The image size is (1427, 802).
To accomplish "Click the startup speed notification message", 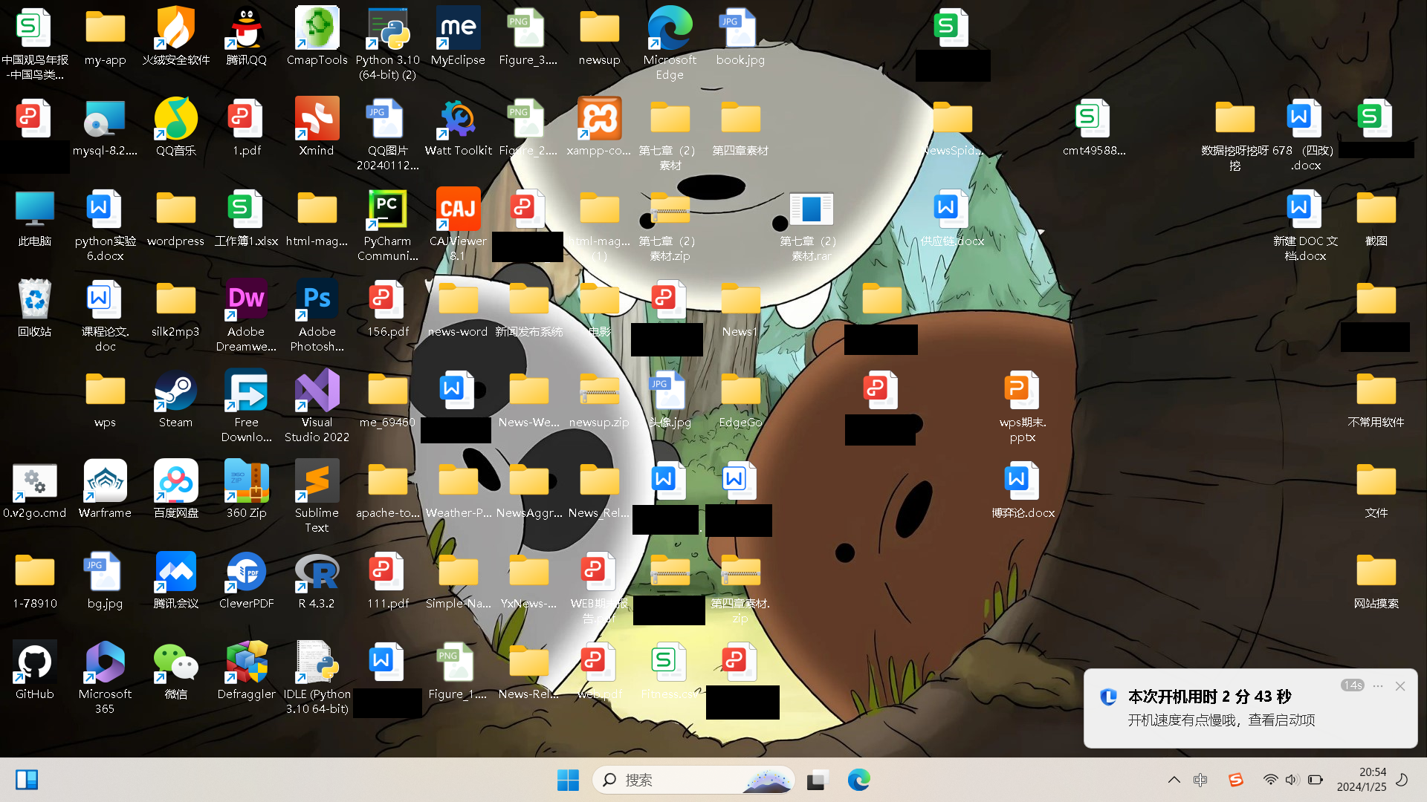I will tap(1221, 720).
